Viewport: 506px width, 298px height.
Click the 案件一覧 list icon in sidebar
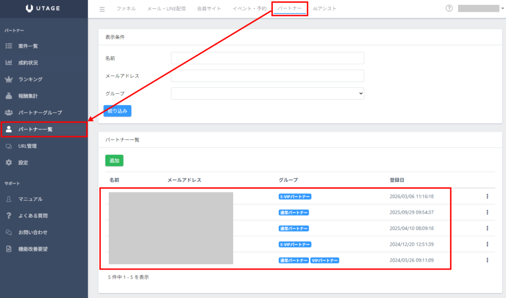click(x=8, y=46)
